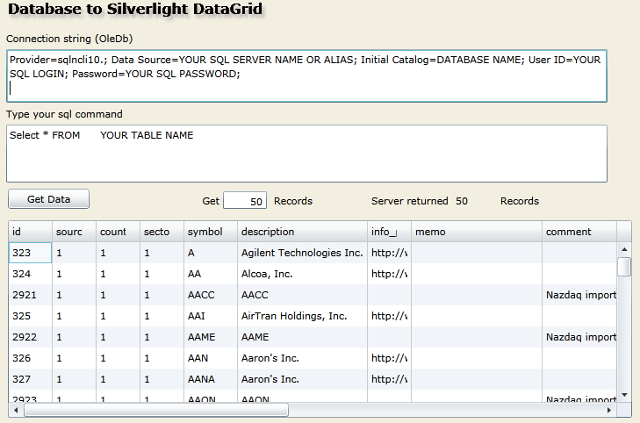Click symbol cell AA
The width and height of the screenshot is (640, 423).
211,274
